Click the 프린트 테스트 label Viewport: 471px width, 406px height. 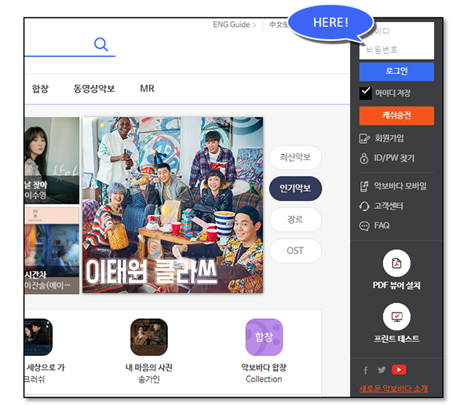396,338
